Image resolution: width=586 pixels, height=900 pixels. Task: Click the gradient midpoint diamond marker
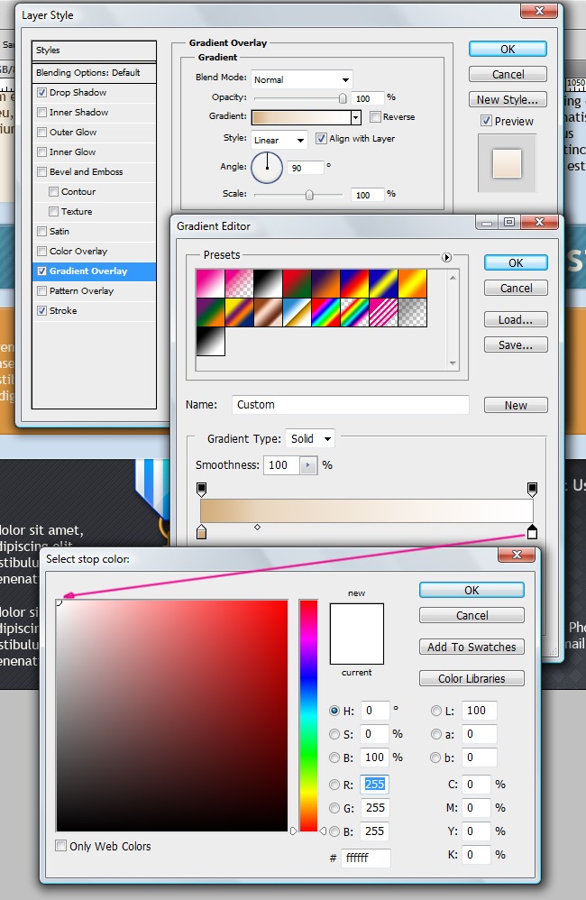(258, 527)
